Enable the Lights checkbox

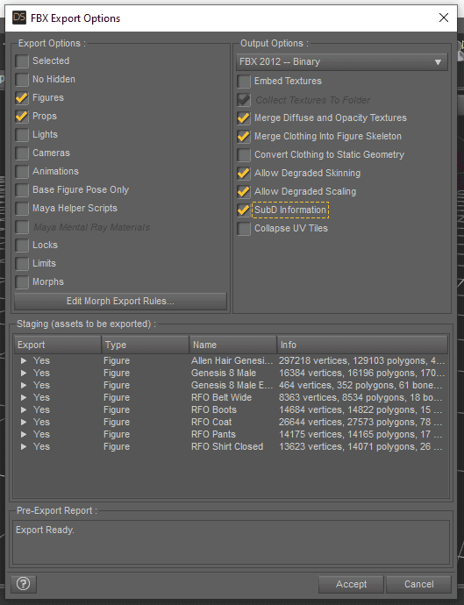[22, 135]
